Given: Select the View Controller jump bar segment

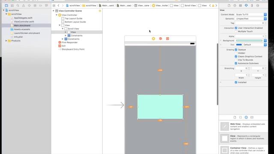Looking at the screenshot, I should tap(160, 6).
